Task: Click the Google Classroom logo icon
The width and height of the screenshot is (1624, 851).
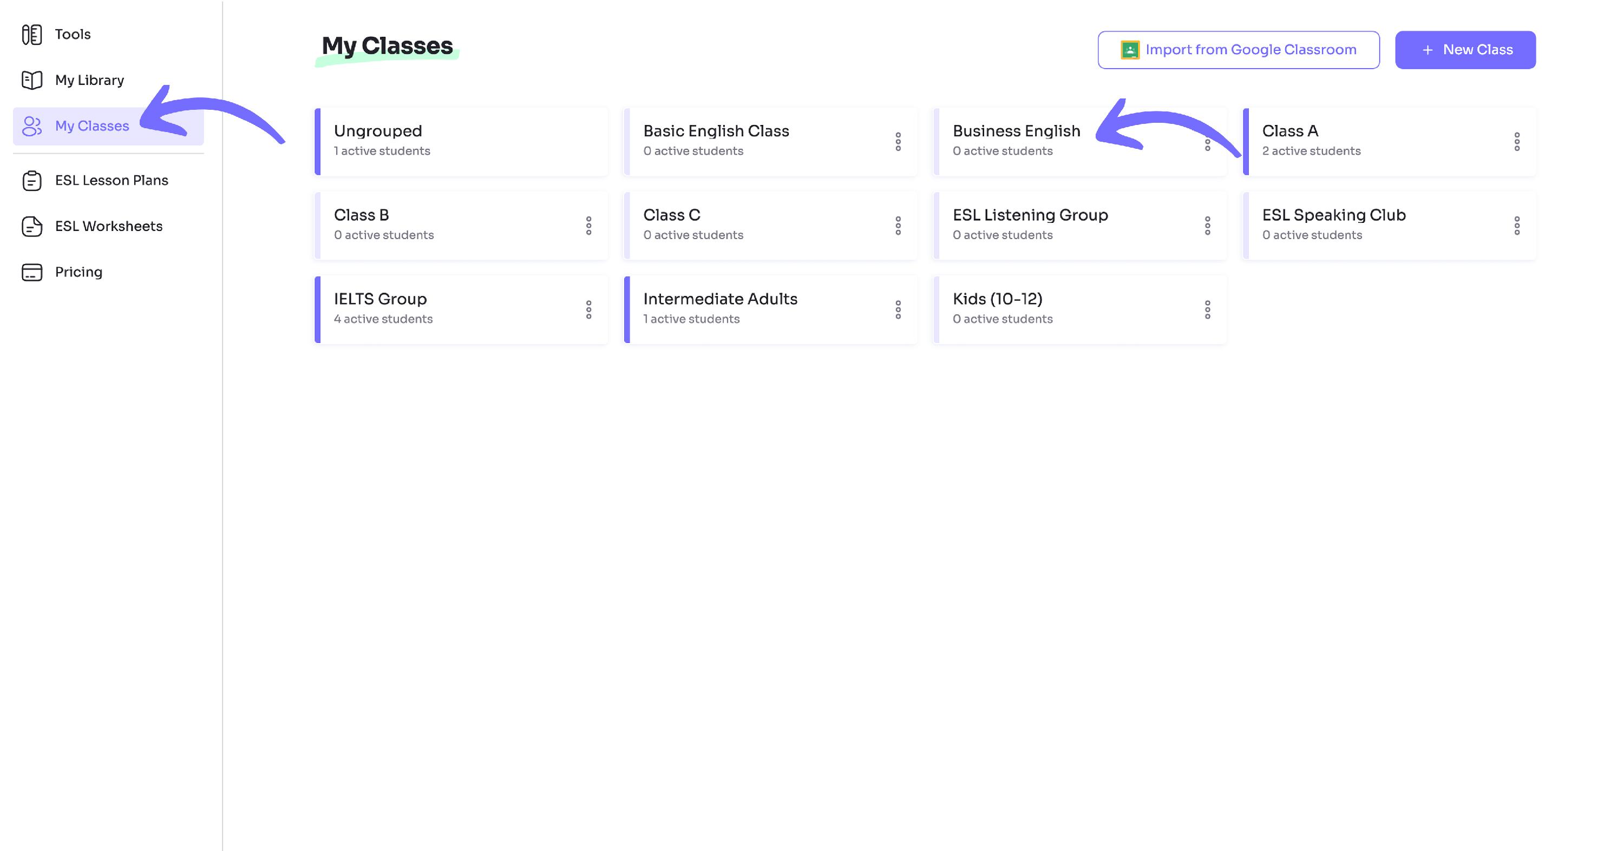Action: pyautogui.click(x=1130, y=50)
